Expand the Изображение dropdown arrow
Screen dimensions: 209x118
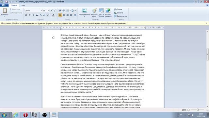pyautogui.click(x=85, y=17)
